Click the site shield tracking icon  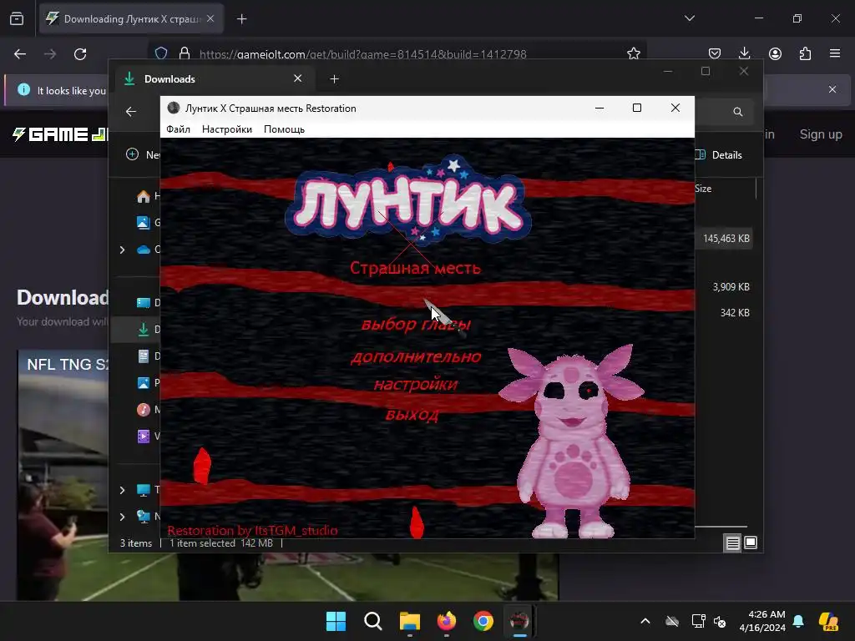(x=161, y=53)
